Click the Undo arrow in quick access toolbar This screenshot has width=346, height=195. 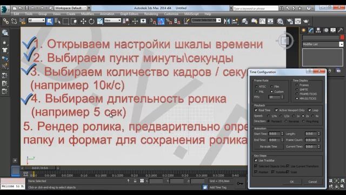click(32, 8)
